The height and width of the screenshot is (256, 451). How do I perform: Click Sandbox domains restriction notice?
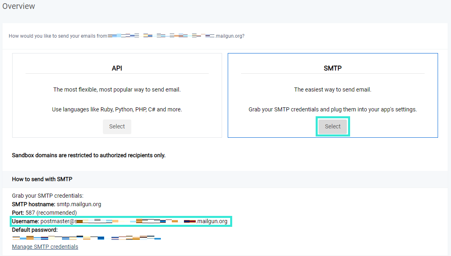(x=89, y=155)
